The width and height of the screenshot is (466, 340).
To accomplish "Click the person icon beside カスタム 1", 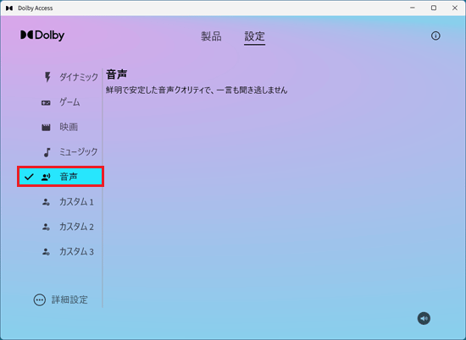I will pyautogui.click(x=46, y=202).
